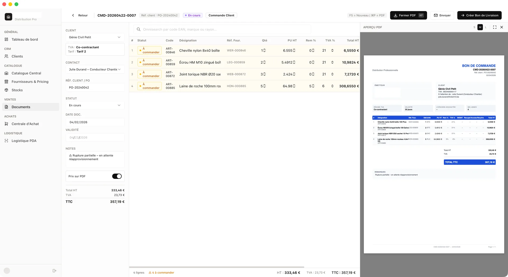Expand the PDF preview to fullscreen
The image size is (508, 277).
pos(495,27)
